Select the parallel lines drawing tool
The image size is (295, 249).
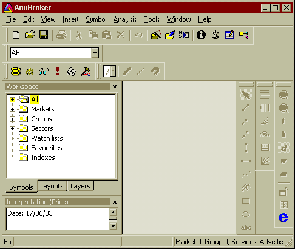[246, 174]
